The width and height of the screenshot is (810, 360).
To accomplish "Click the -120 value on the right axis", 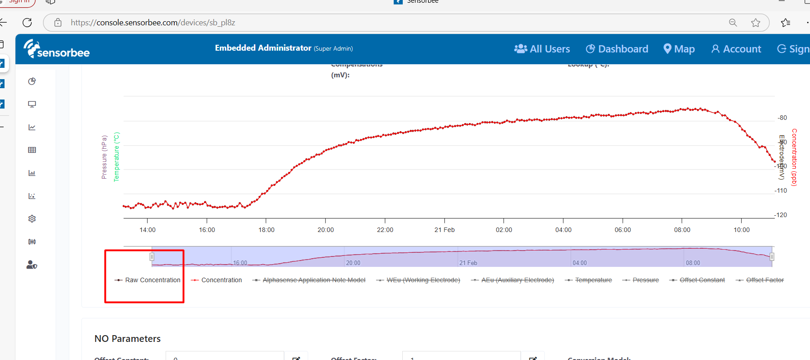I will 781,215.
